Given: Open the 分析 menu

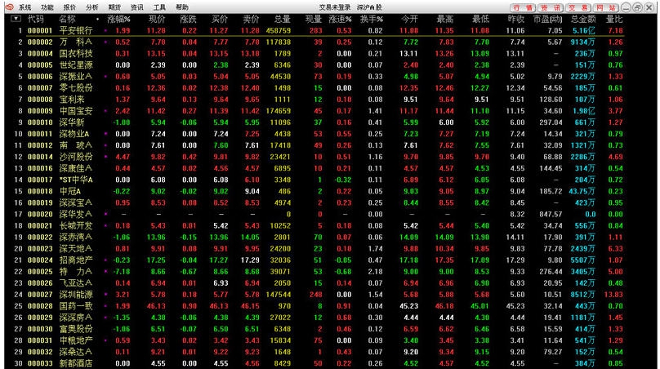Looking at the screenshot, I should [92, 7].
